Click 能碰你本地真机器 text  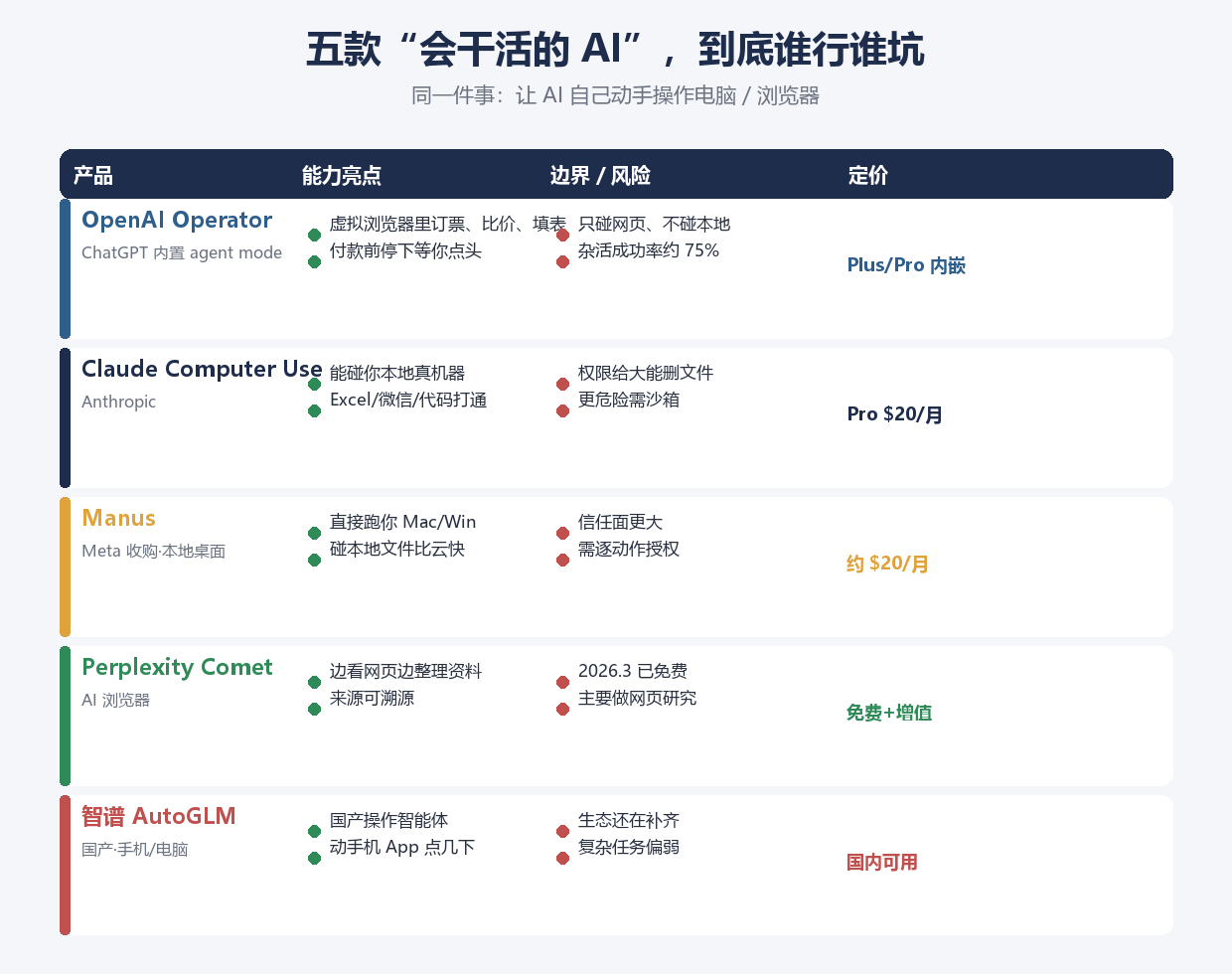pyautogui.click(x=397, y=373)
